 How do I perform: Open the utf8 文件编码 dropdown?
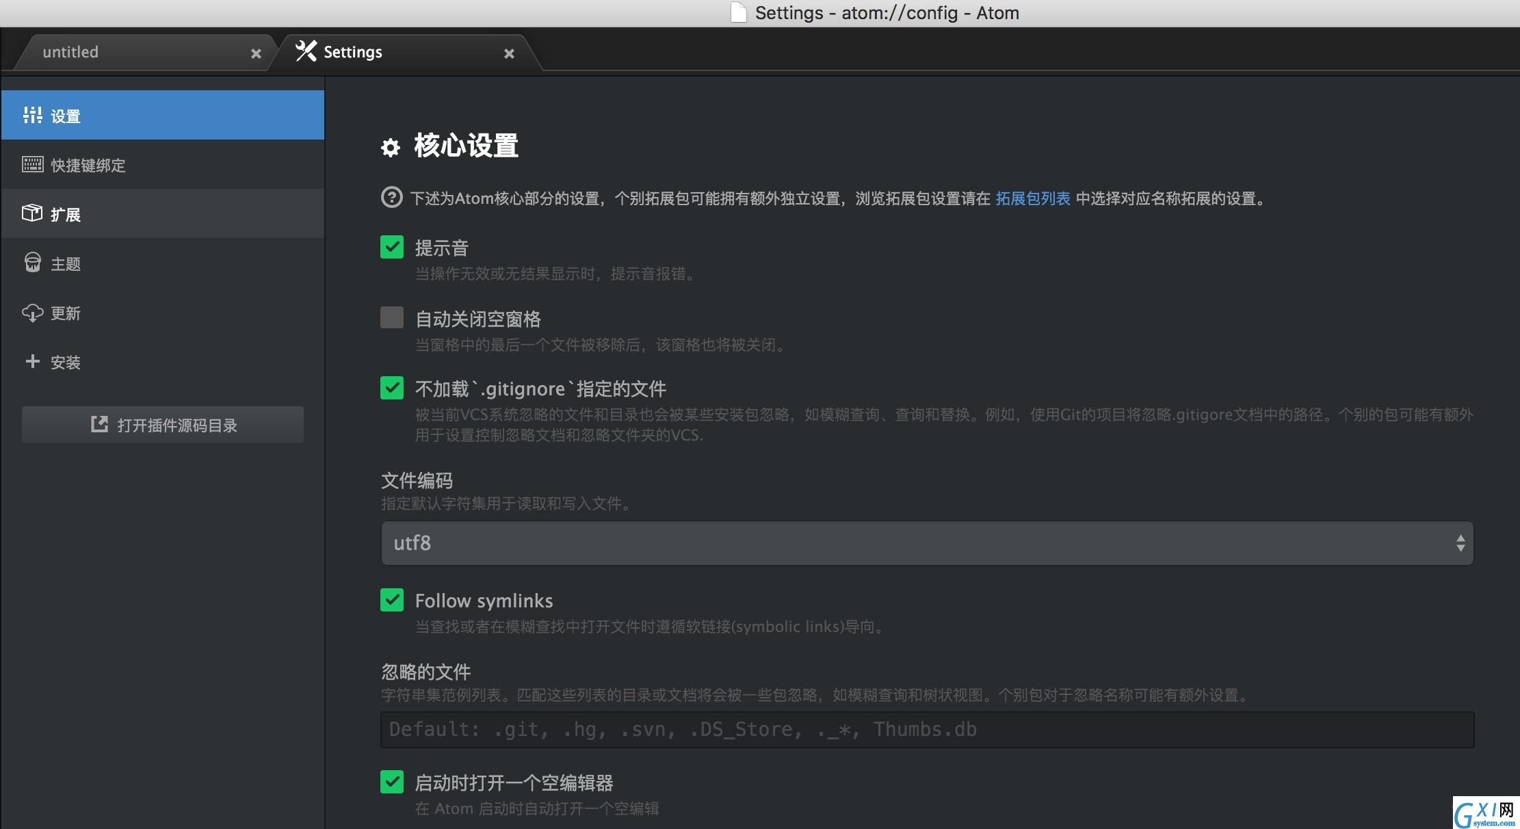coord(927,543)
